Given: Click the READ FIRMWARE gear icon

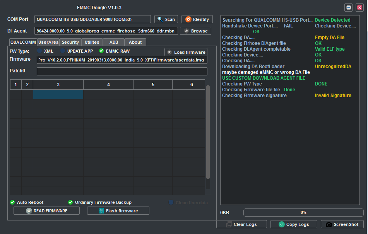Looking at the screenshot, I should pyautogui.click(x=29, y=211).
